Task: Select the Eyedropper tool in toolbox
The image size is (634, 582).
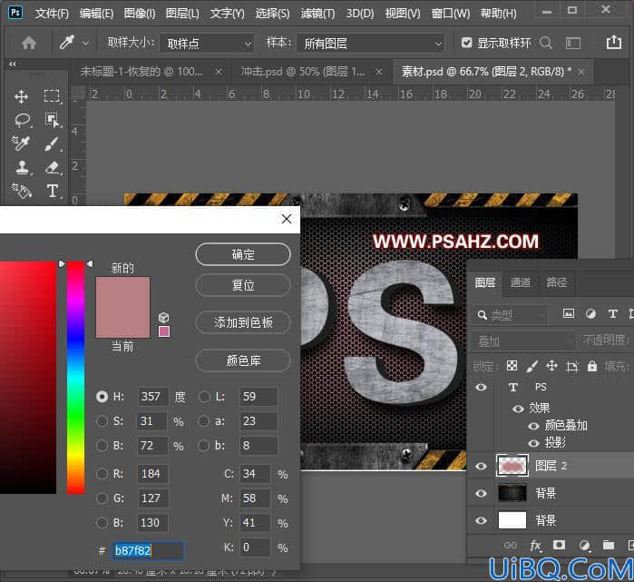Action: pyautogui.click(x=21, y=143)
